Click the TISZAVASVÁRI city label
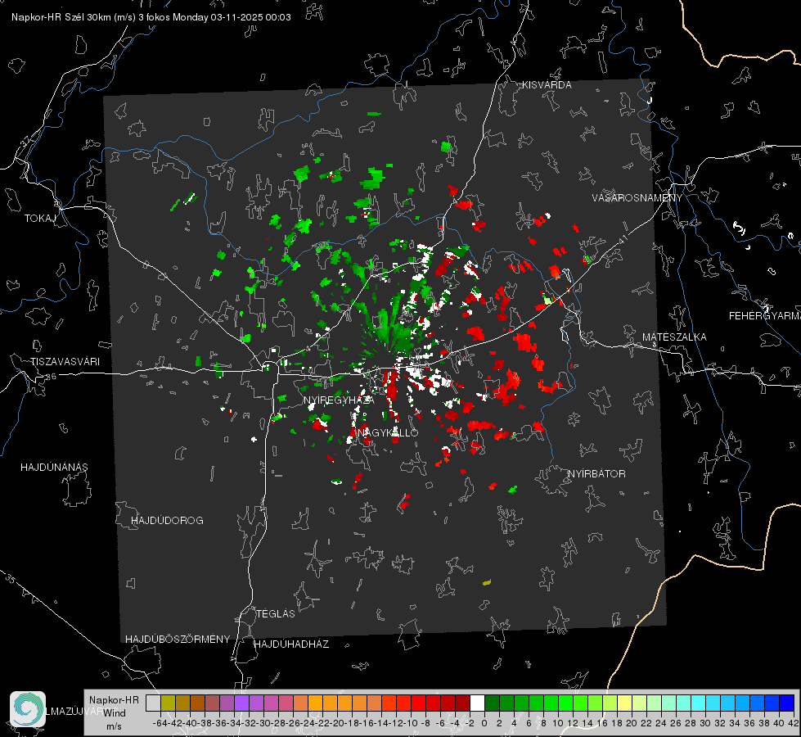The height and width of the screenshot is (737, 801). 65,362
